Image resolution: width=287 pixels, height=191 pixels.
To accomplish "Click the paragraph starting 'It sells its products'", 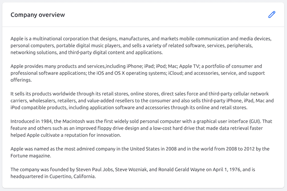I will pos(142,101).
